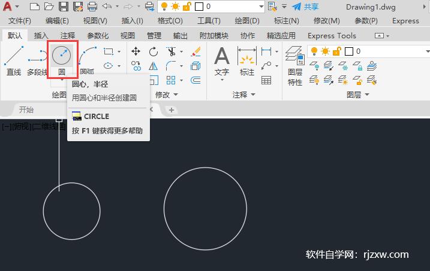This screenshot has width=430, height=271.
Task: Toggle layer on/off lightbulb in ribbon layer list
Action: [x=314, y=51]
